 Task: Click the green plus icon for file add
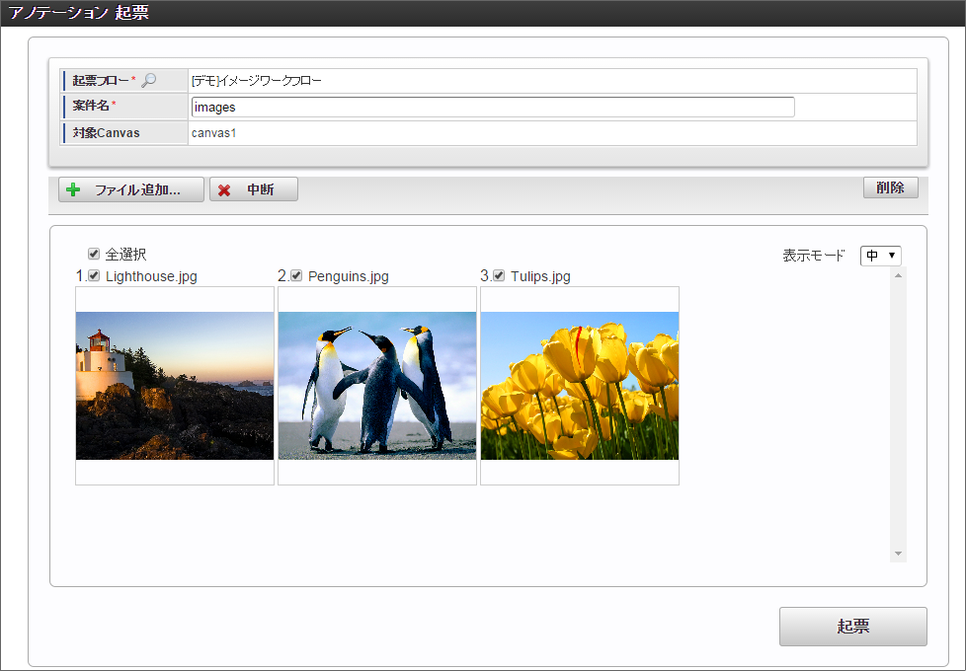[x=73, y=189]
